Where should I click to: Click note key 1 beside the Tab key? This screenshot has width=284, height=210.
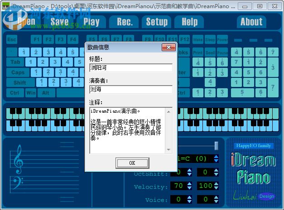pyautogui.click(x=31, y=62)
